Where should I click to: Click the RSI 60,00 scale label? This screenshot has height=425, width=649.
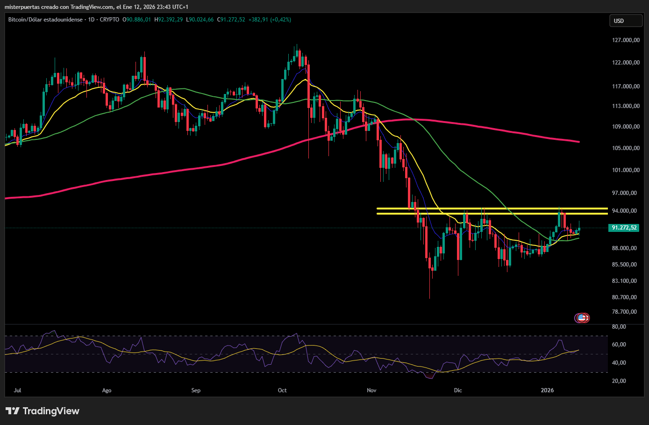pyautogui.click(x=619, y=345)
